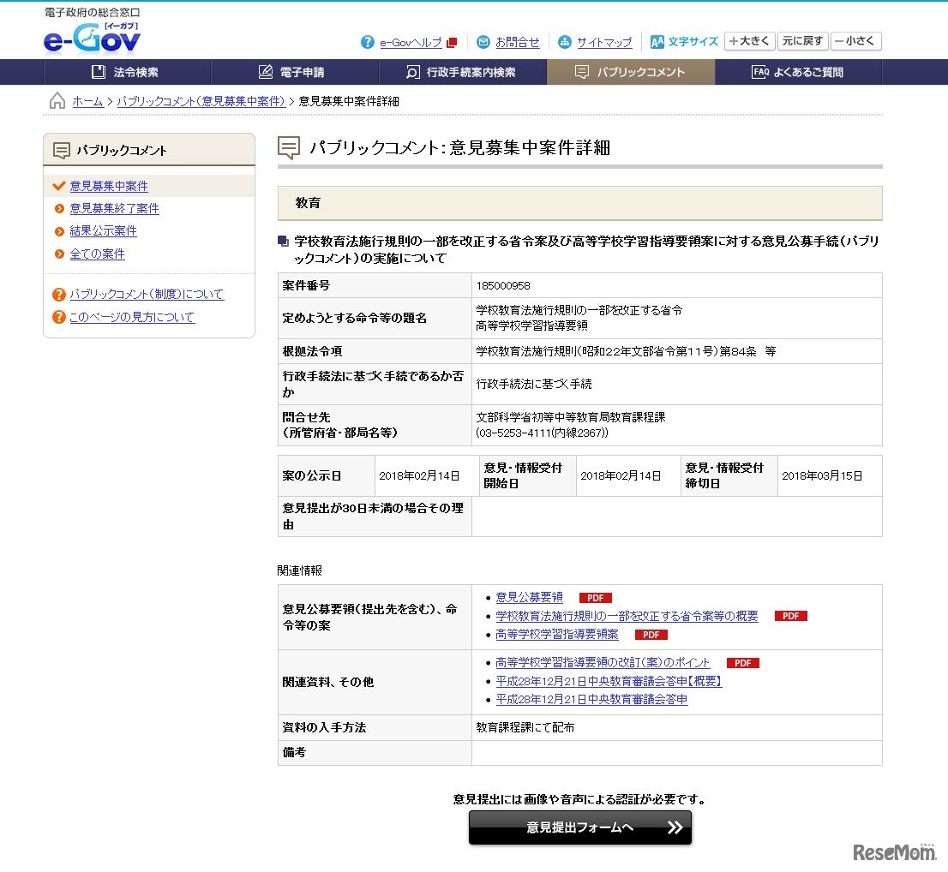Click the 文字サイズ AA icon
Image resolution: width=948 pixels, height=872 pixels.
[657, 42]
